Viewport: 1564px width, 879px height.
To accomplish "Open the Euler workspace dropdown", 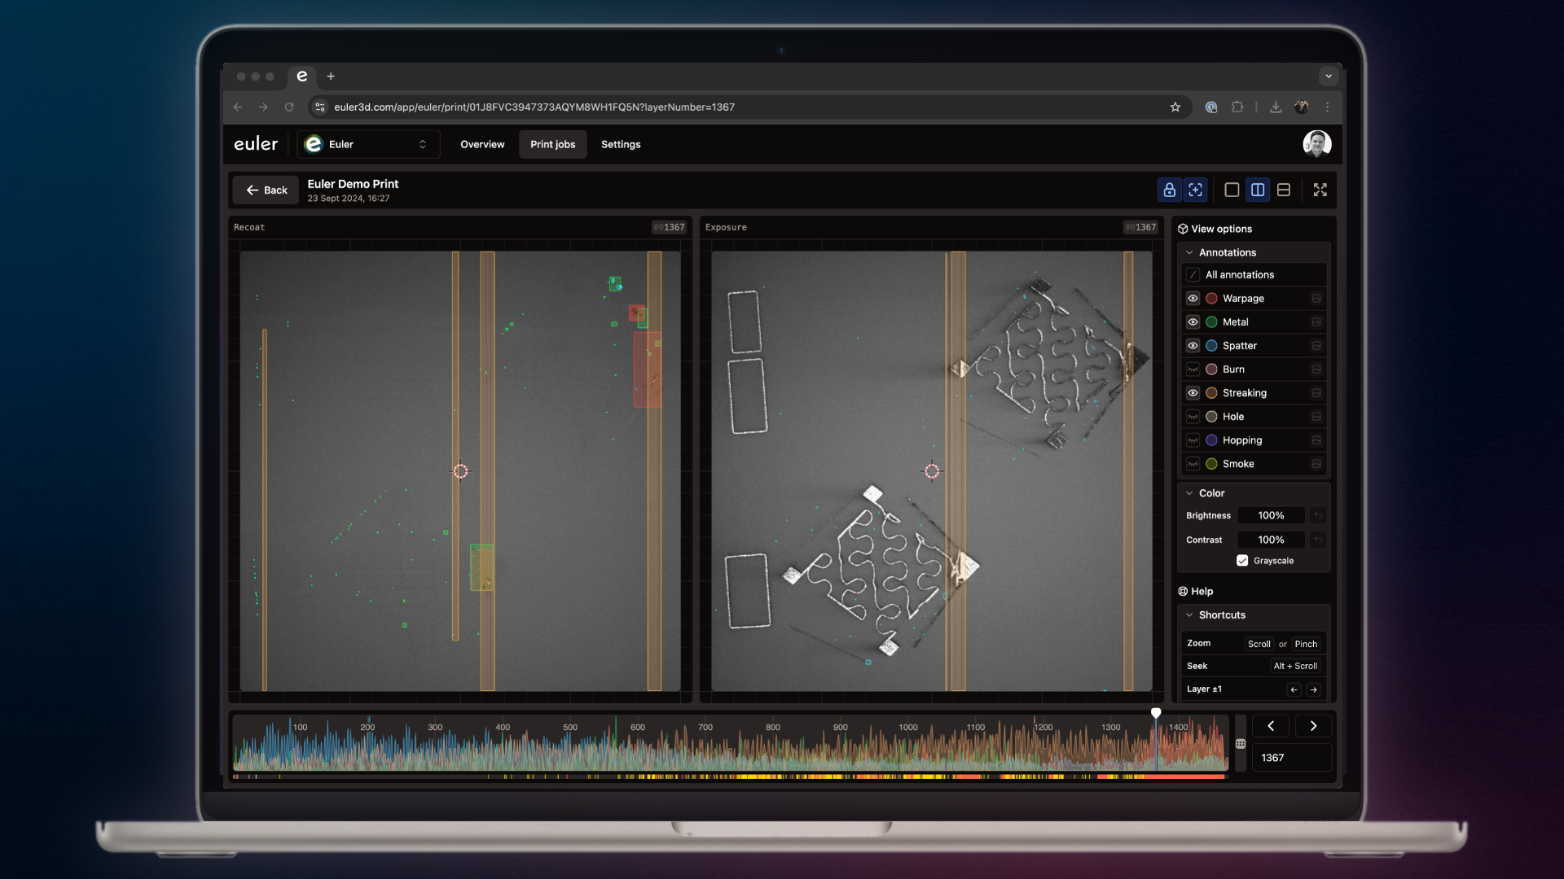I will tap(369, 144).
